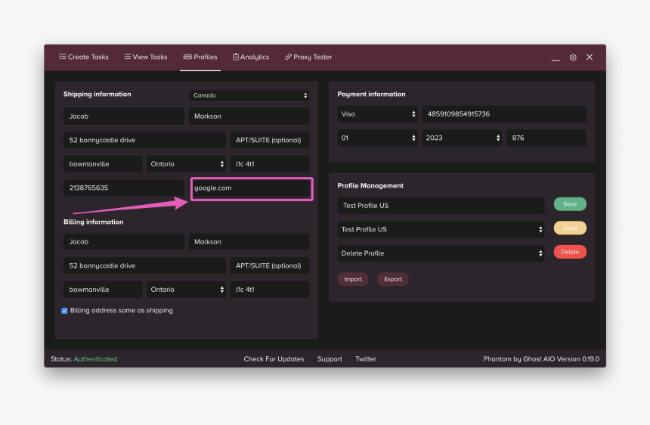The image size is (650, 425).
Task: Click the Export button
Action: [392, 279]
